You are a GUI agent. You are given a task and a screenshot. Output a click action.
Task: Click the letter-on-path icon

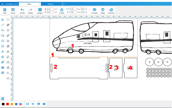[8, 73]
